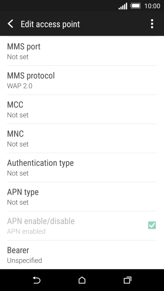Open the recent apps button

pos(127,280)
